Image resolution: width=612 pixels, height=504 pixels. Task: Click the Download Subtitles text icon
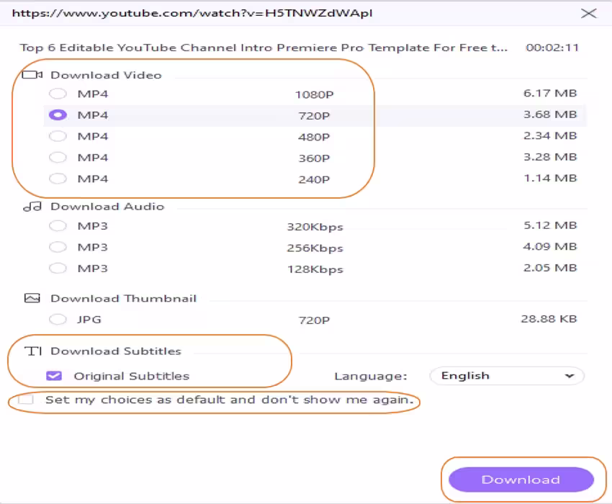pyautogui.click(x=33, y=351)
